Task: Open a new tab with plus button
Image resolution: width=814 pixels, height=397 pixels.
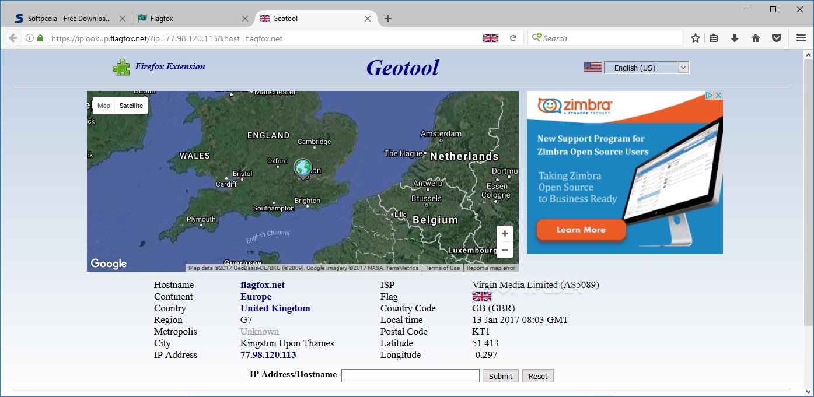Action: tap(388, 19)
